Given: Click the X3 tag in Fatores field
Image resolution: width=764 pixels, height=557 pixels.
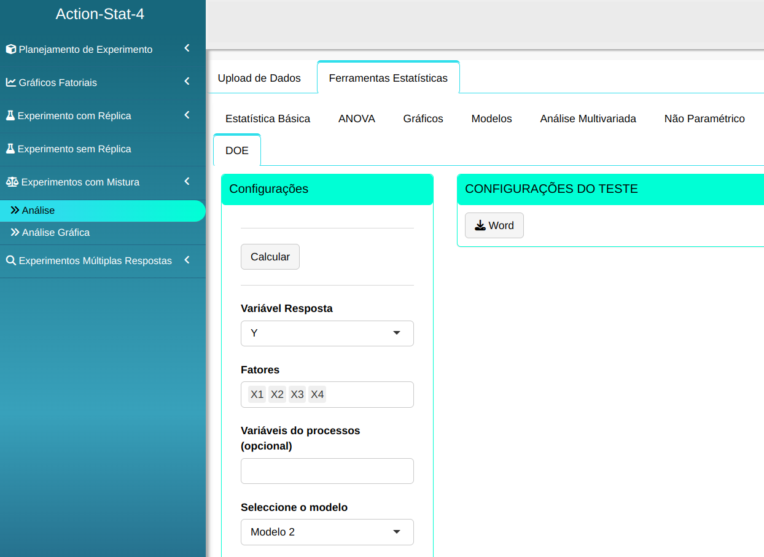Looking at the screenshot, I should [x=297, y=394].
